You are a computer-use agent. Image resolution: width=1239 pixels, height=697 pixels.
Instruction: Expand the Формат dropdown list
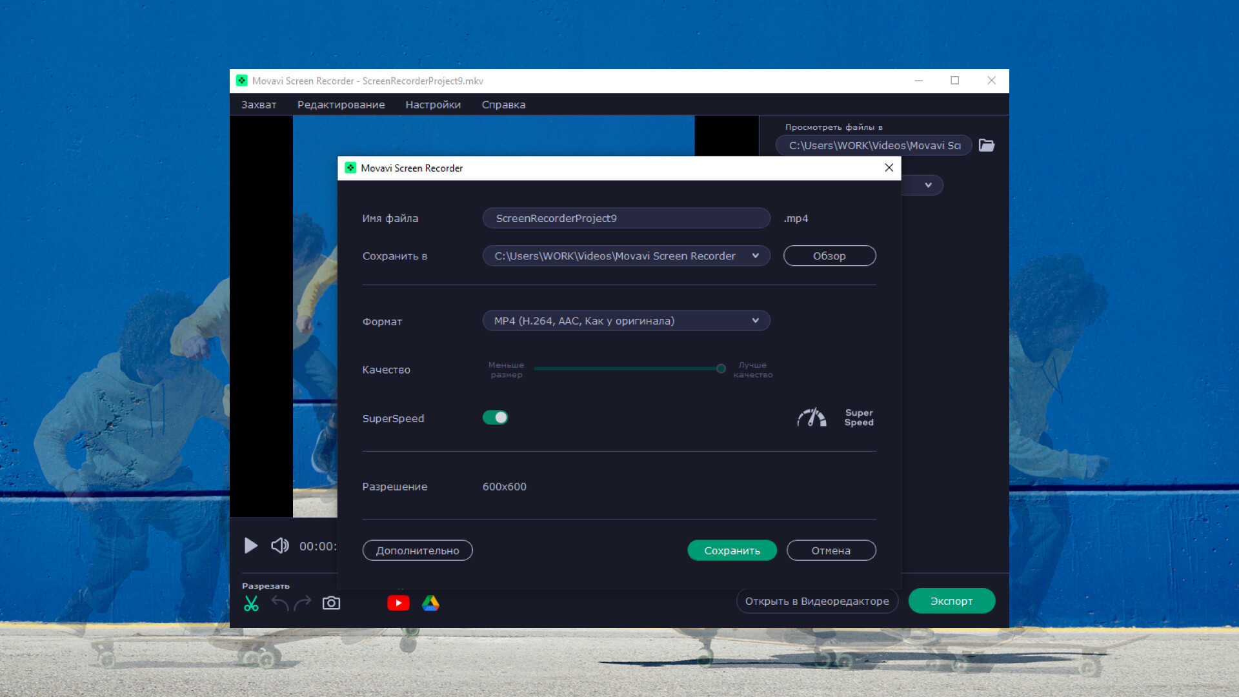626,321
